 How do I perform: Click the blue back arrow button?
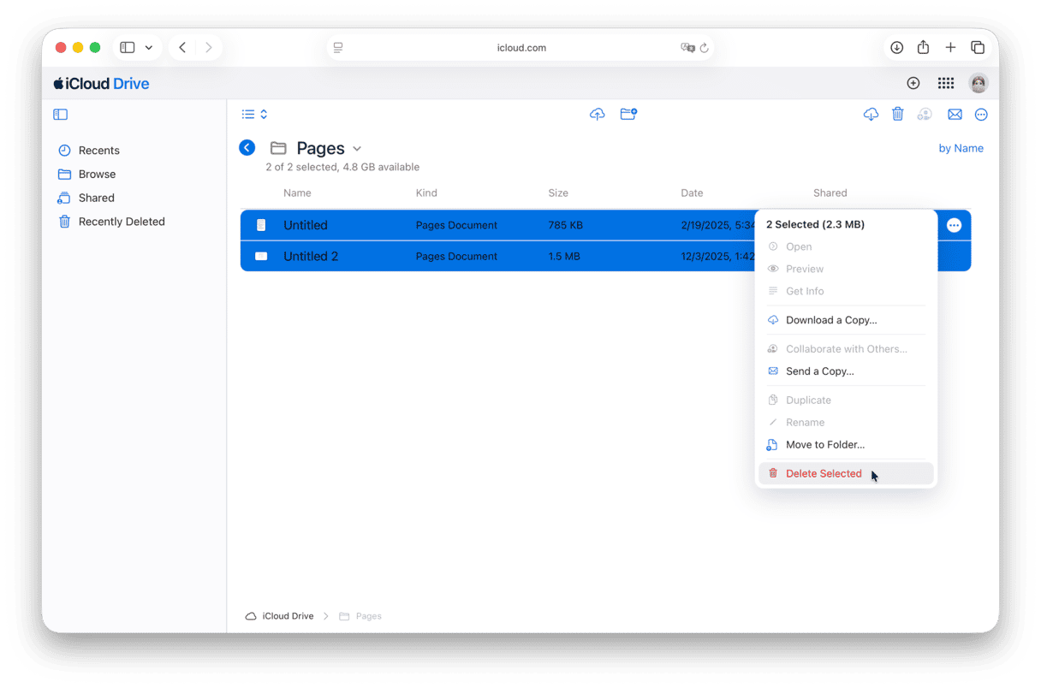pos(247,147)
